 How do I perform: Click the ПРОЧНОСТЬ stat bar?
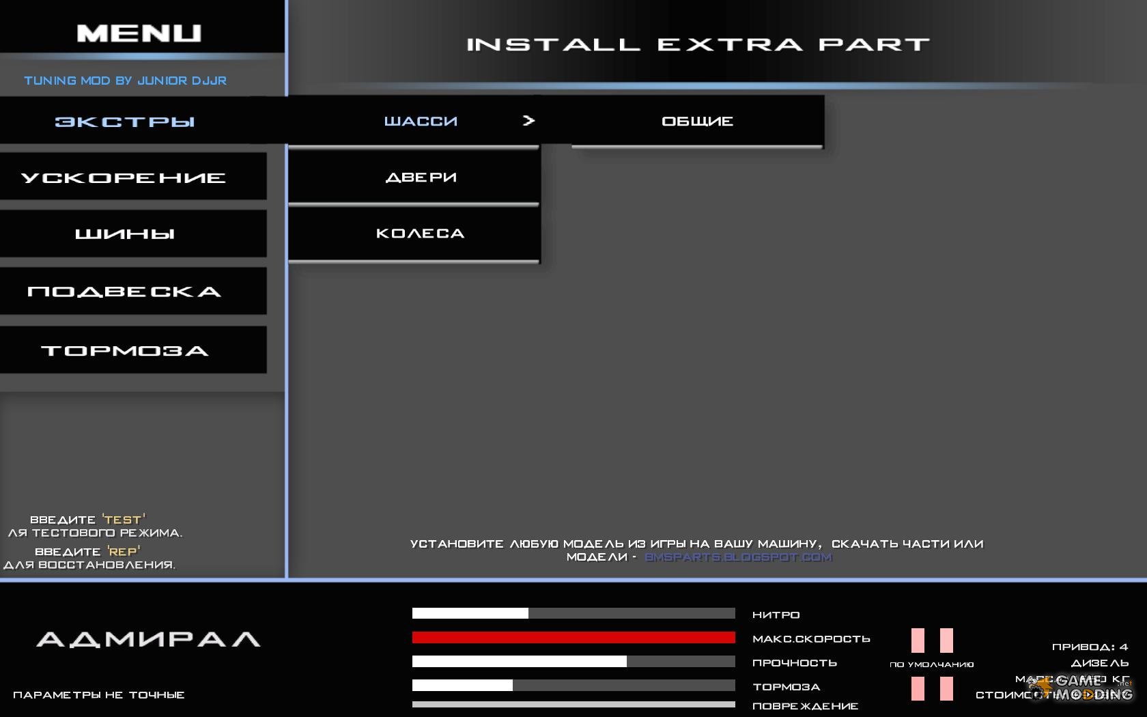pos(573,662)
